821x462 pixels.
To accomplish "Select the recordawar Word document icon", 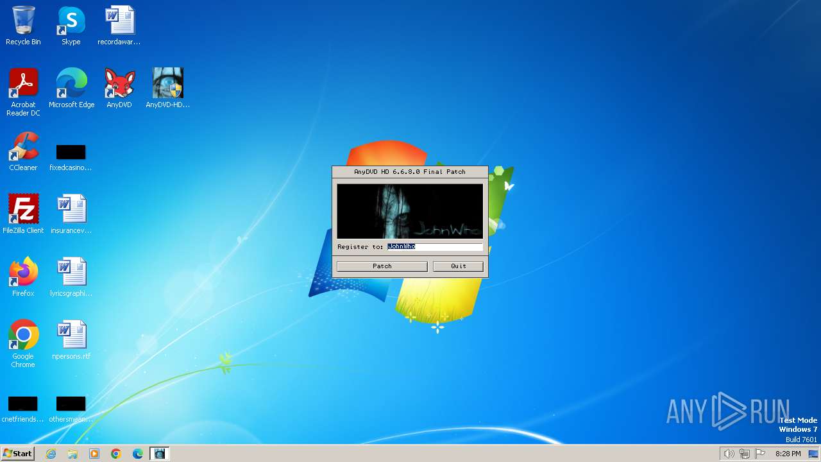I will pyautogui.click(x=119, y=26).
